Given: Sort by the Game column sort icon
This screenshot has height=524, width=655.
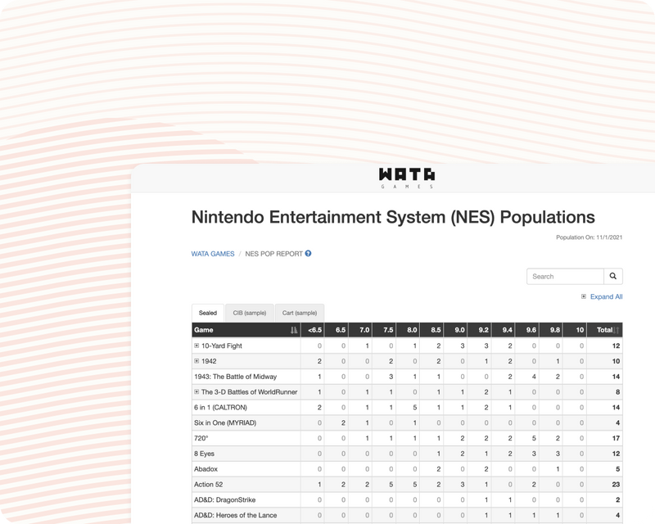Looking at the screenshot, I should click(294, 330).
